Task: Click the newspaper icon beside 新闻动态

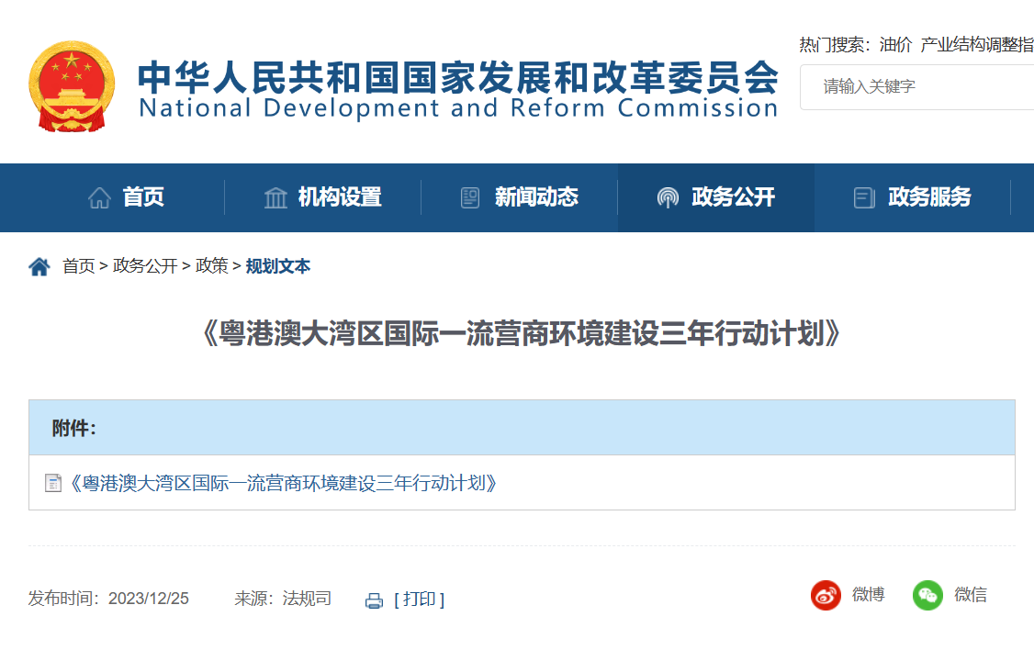Action: [470, 197]
